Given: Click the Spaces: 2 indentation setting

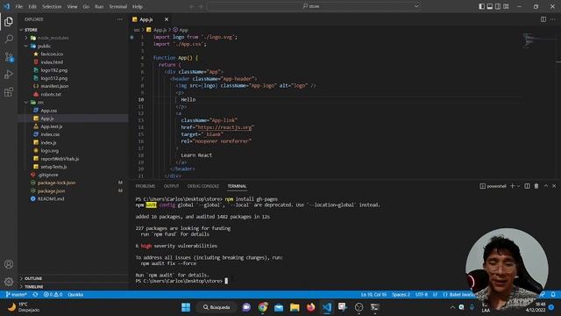Looking at the screenshot, I should pos(401,295).
